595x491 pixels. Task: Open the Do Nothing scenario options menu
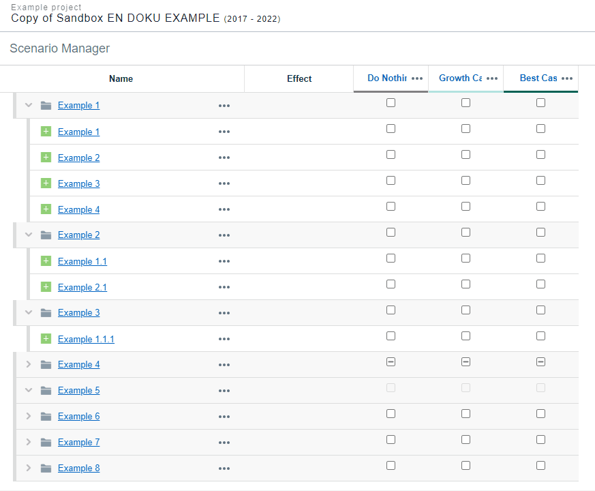click(417, 78)
